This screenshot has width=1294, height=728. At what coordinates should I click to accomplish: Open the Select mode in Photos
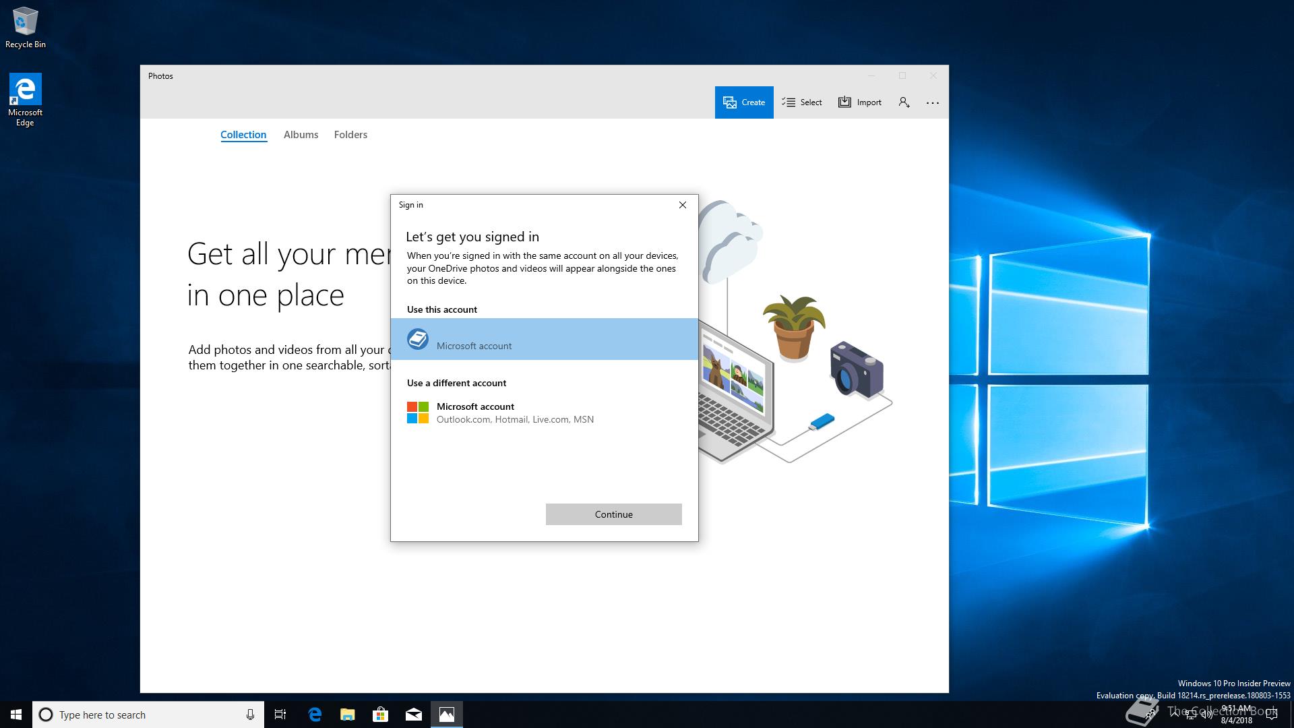[802, 102]
